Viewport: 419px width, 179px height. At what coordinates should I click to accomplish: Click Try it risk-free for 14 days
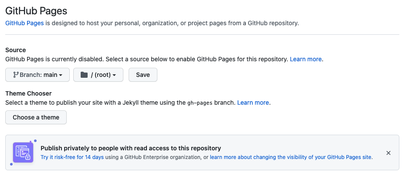click(x=72, y=157)
